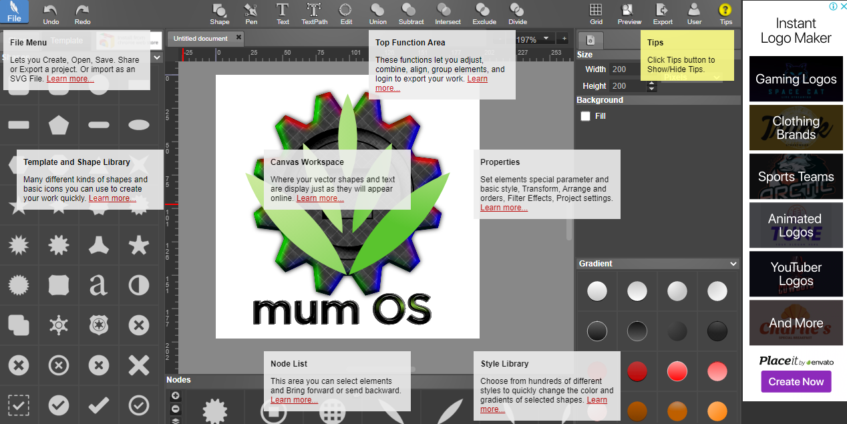This screenshot has height=424, width=847.
Task: Select the Text tool
Action: [x=283, y=13]
